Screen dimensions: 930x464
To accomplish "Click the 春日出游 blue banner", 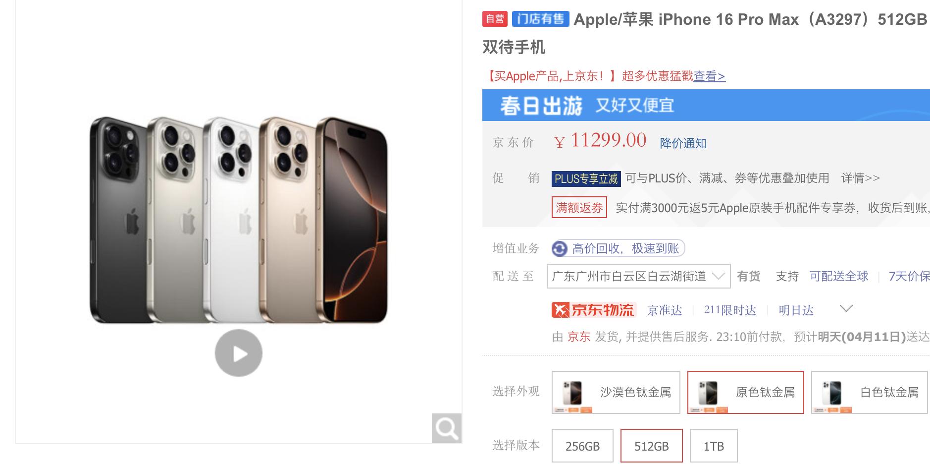I will [706, 105].
